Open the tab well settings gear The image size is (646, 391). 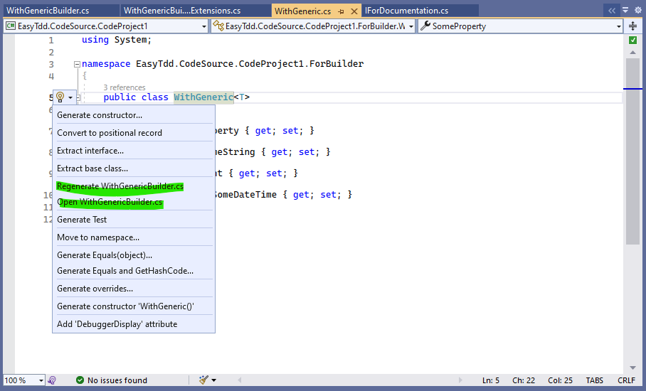(x=637, y=10)
